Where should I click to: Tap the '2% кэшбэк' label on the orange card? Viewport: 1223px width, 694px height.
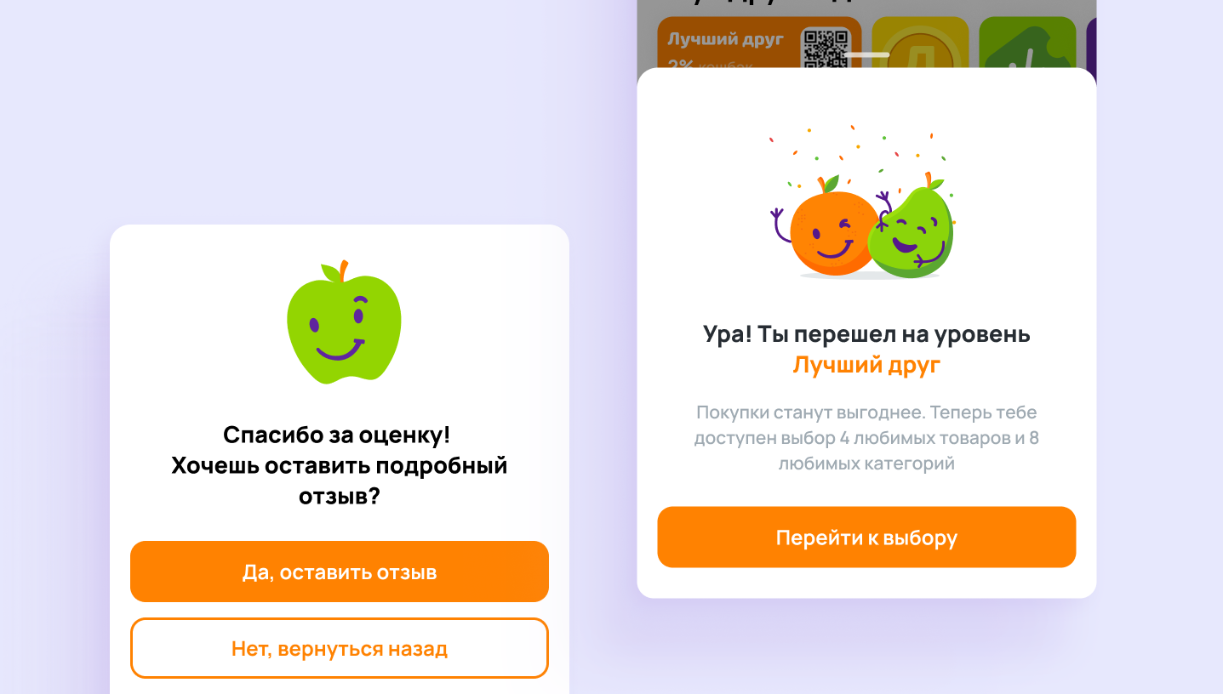click(x=711, y=65)
